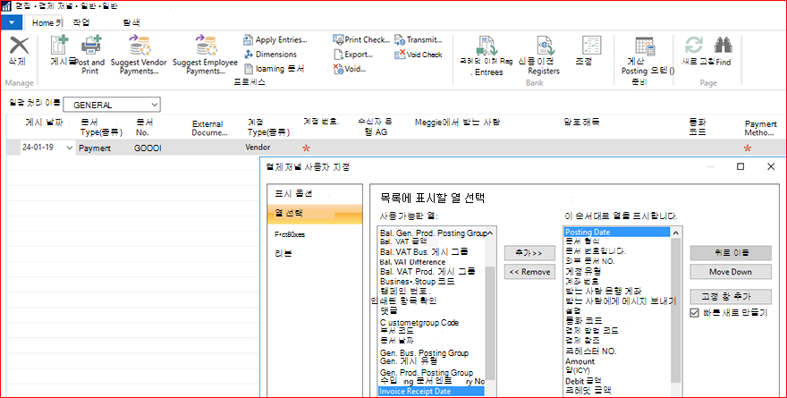Select Debit 금액 in displayed columns
The image size is (787, 398).
[583, 381]
